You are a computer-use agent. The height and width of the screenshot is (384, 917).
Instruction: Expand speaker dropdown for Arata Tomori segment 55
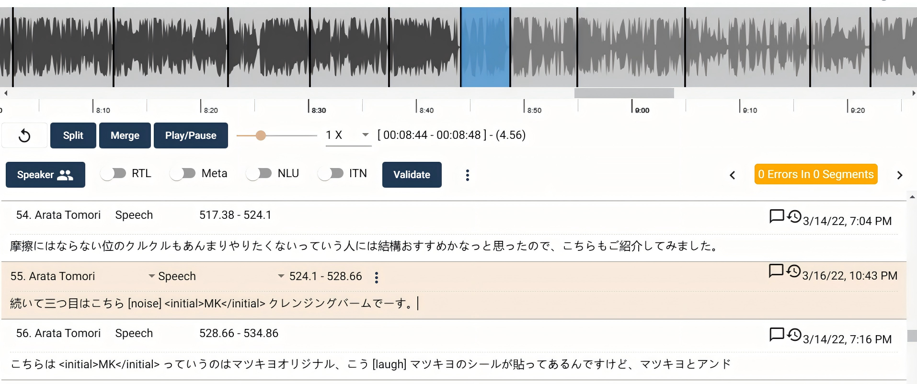point(151,276)
